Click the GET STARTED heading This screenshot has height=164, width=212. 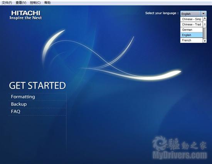[37, 85]
